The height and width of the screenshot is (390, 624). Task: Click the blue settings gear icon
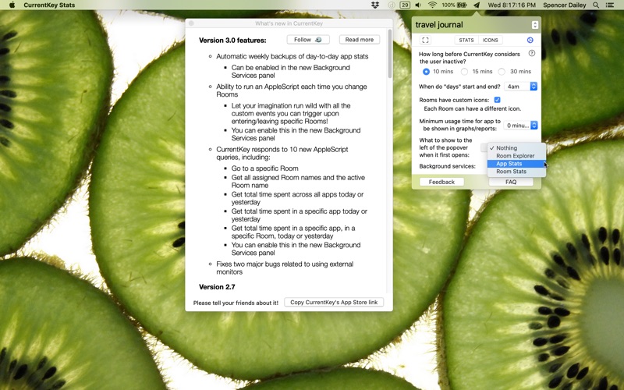point(530,40)
